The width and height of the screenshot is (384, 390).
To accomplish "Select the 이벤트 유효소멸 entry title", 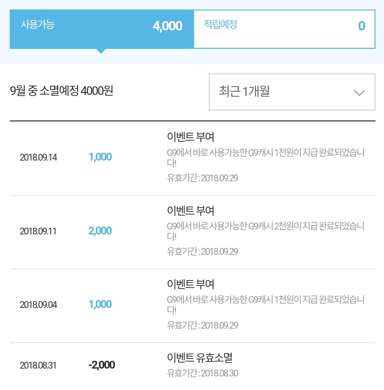I will pyautogui.click(x=200, y=358).
